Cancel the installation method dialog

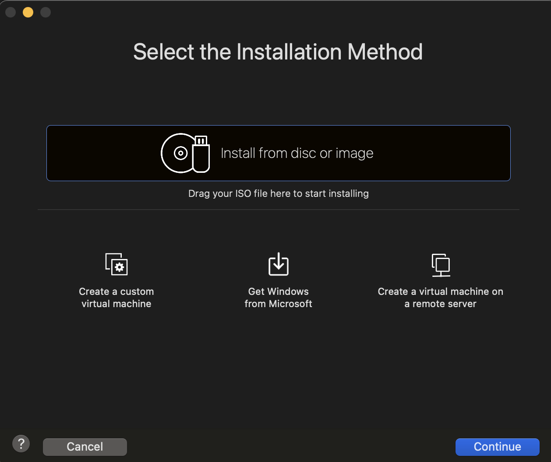pos(85,447)
